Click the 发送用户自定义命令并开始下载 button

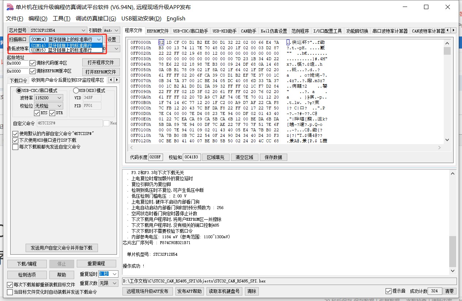point(61,248)
